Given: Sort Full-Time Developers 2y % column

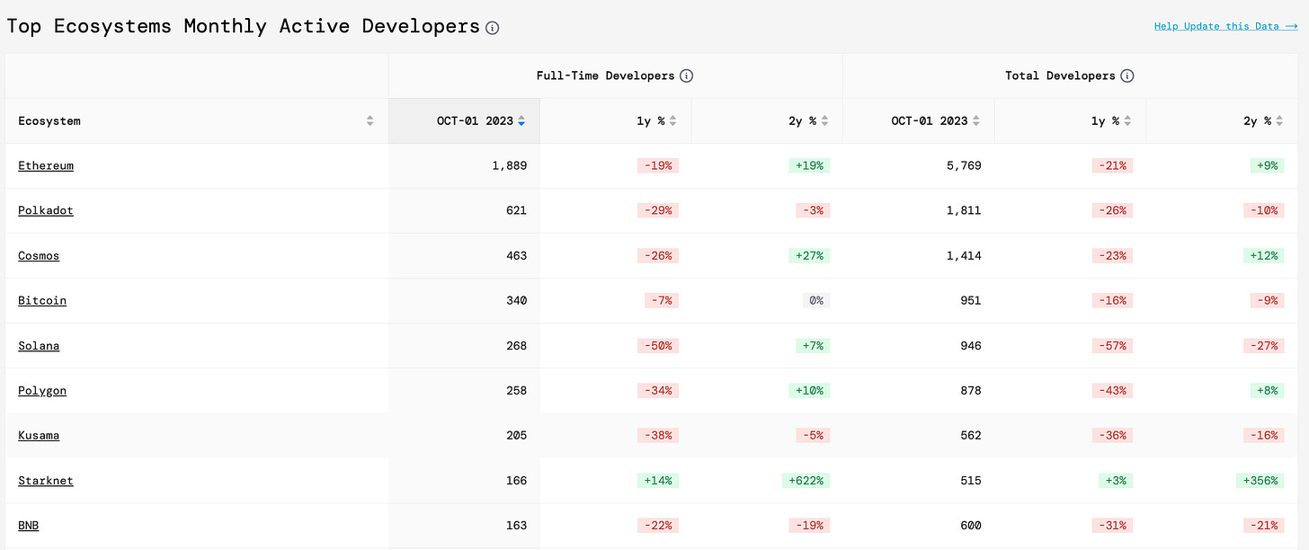Looking at the screenshot, I should [x=824, y=121].
